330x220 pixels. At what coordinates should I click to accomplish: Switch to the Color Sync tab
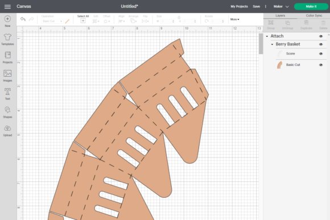click(314, 15)
